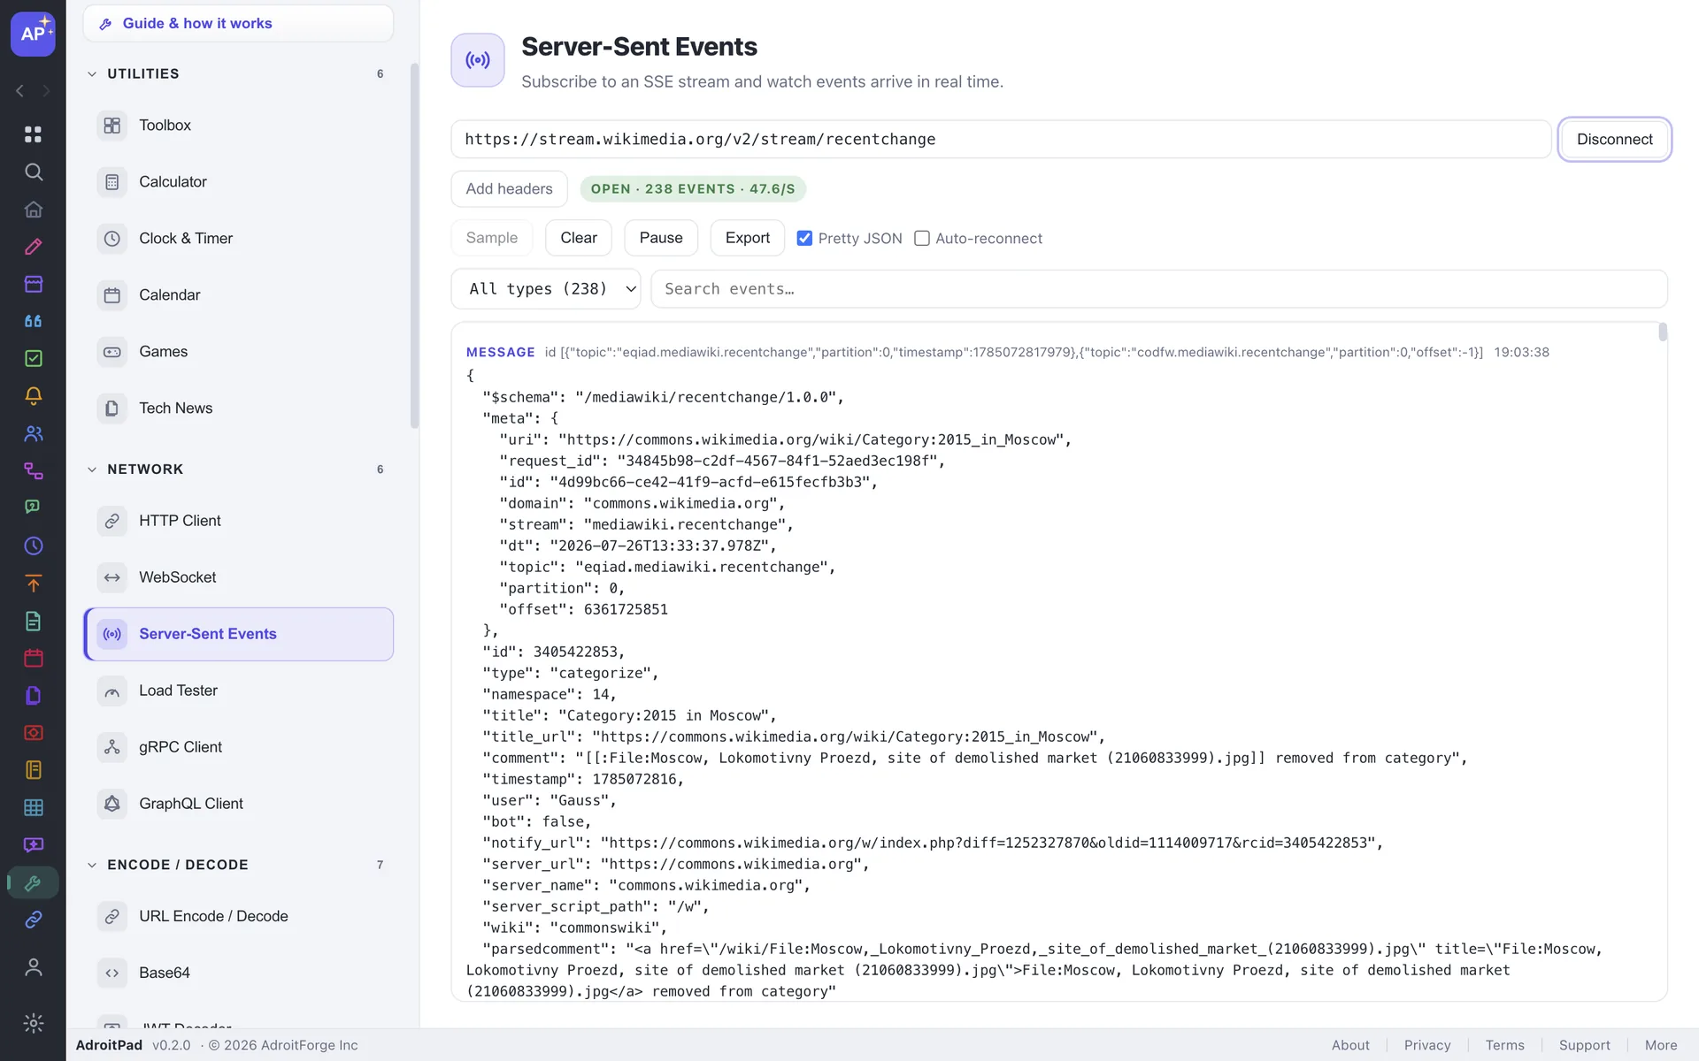Screen dimensions: 1699x1061
Task: Select the pink pencil icon in rail
Action: [33, 247]
